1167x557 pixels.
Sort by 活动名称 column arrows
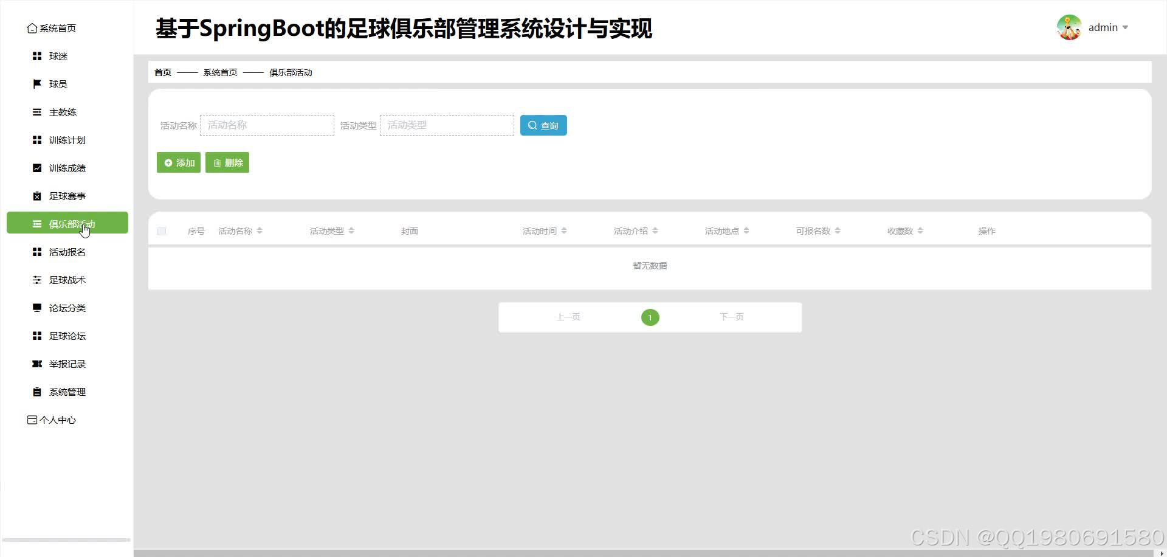click(x=260, y=231)
